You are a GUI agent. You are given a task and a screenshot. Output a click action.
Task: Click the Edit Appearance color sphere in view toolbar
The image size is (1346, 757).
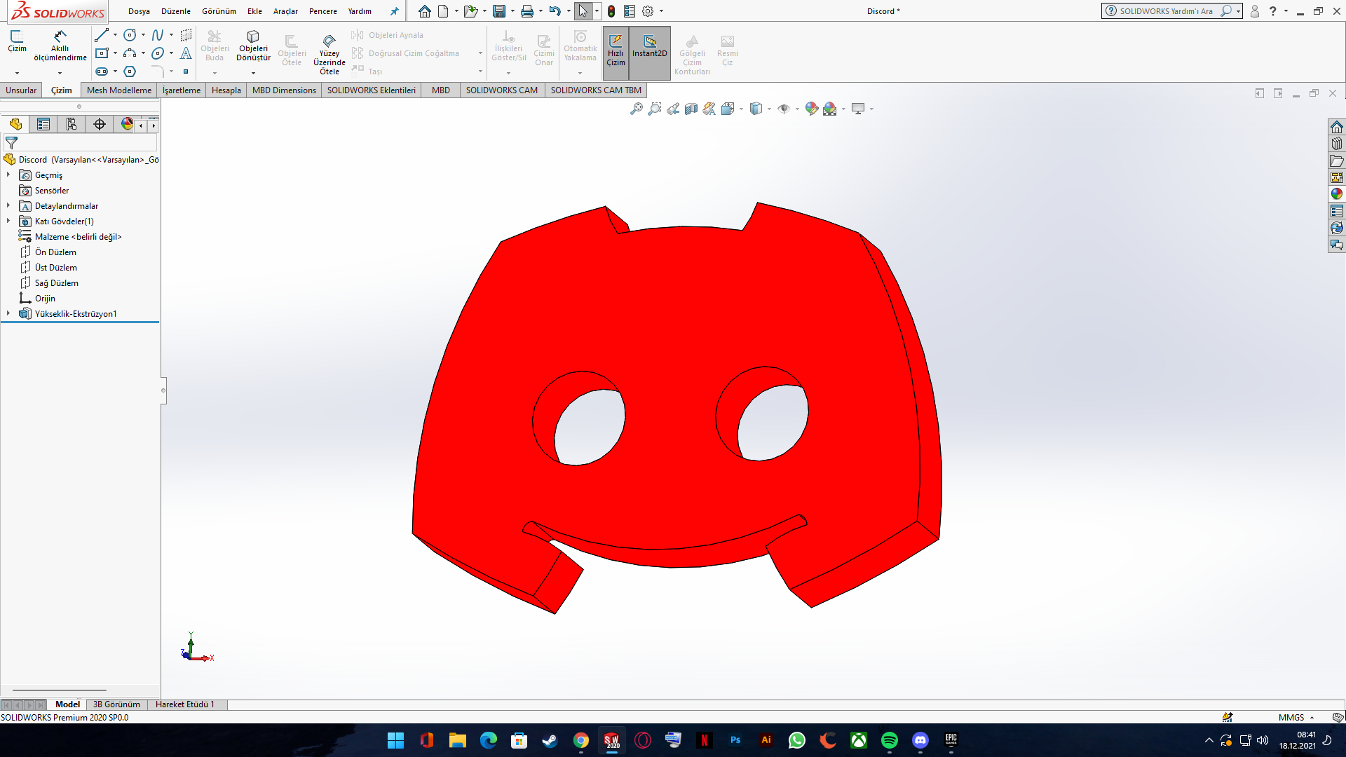(x=811, y=109)
